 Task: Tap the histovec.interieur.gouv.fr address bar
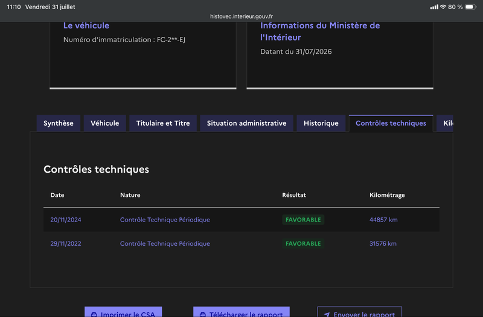pos(241,16)
